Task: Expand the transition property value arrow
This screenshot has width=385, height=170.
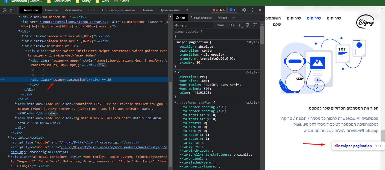Action: [201, 55]
